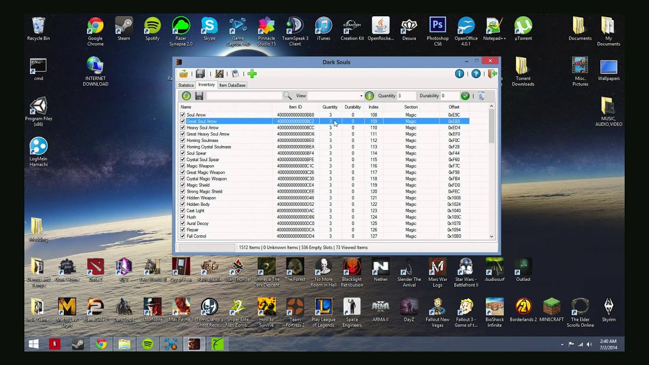Screen dimensions: 649x365
Task: Uncheck the Soul Spear checkbox
Action: click(x=183, y=153)
